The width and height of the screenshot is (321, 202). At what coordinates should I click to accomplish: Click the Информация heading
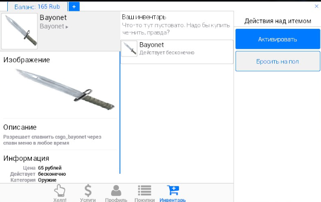pyautogui.click(x=26, y=158)
